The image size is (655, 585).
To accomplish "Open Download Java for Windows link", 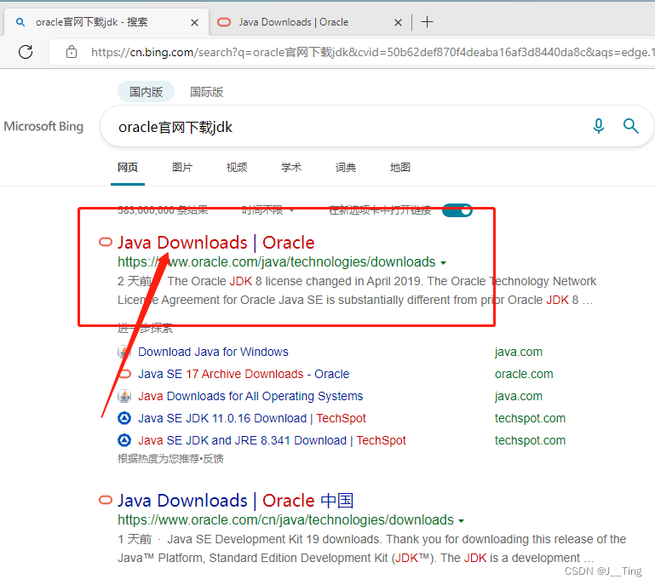I will click(213, 352).
